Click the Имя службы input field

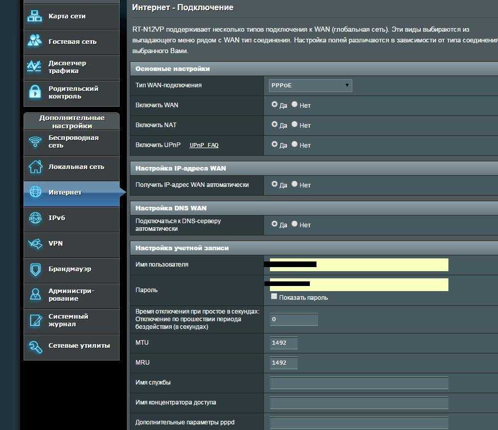(x=359, y=383)
